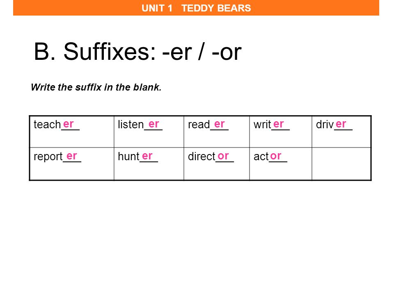Select the 'listen' table cell
The image size is (394, 295).
(x=149, y=132)
